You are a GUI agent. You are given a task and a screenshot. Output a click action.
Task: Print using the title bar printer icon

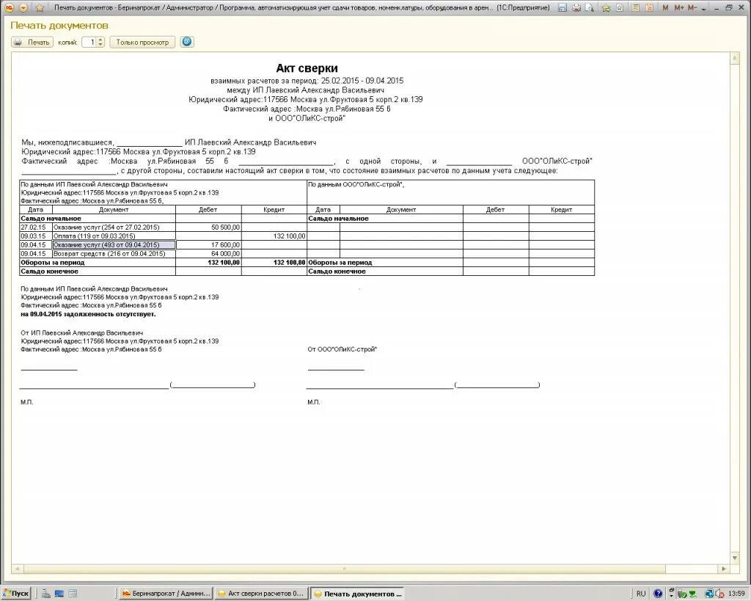(x=576, y=7)
